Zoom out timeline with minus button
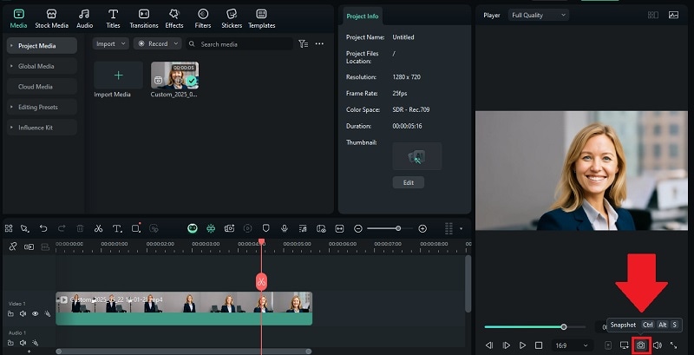This screenshot has height=355, width=694. (358, 228)
